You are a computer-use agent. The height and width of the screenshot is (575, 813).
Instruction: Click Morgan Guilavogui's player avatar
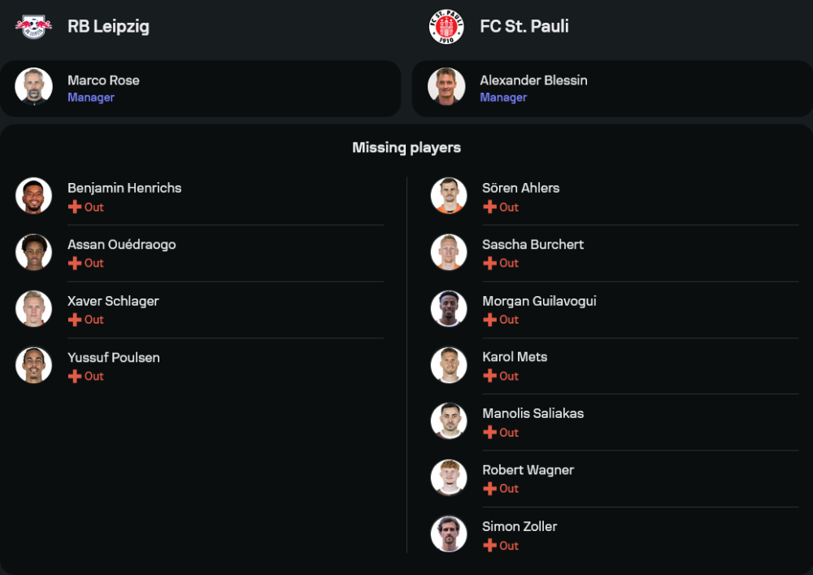click(x=449, y=308)
